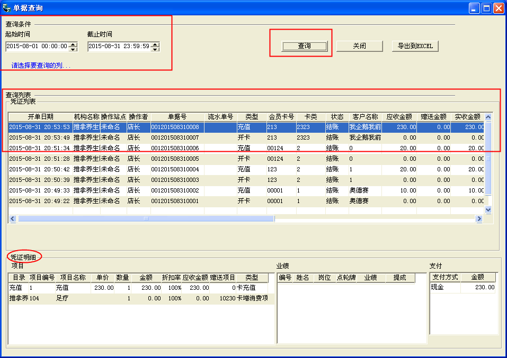Click 流水单号 column header
Screen dimensions: 507x358
tap(220, 117)
